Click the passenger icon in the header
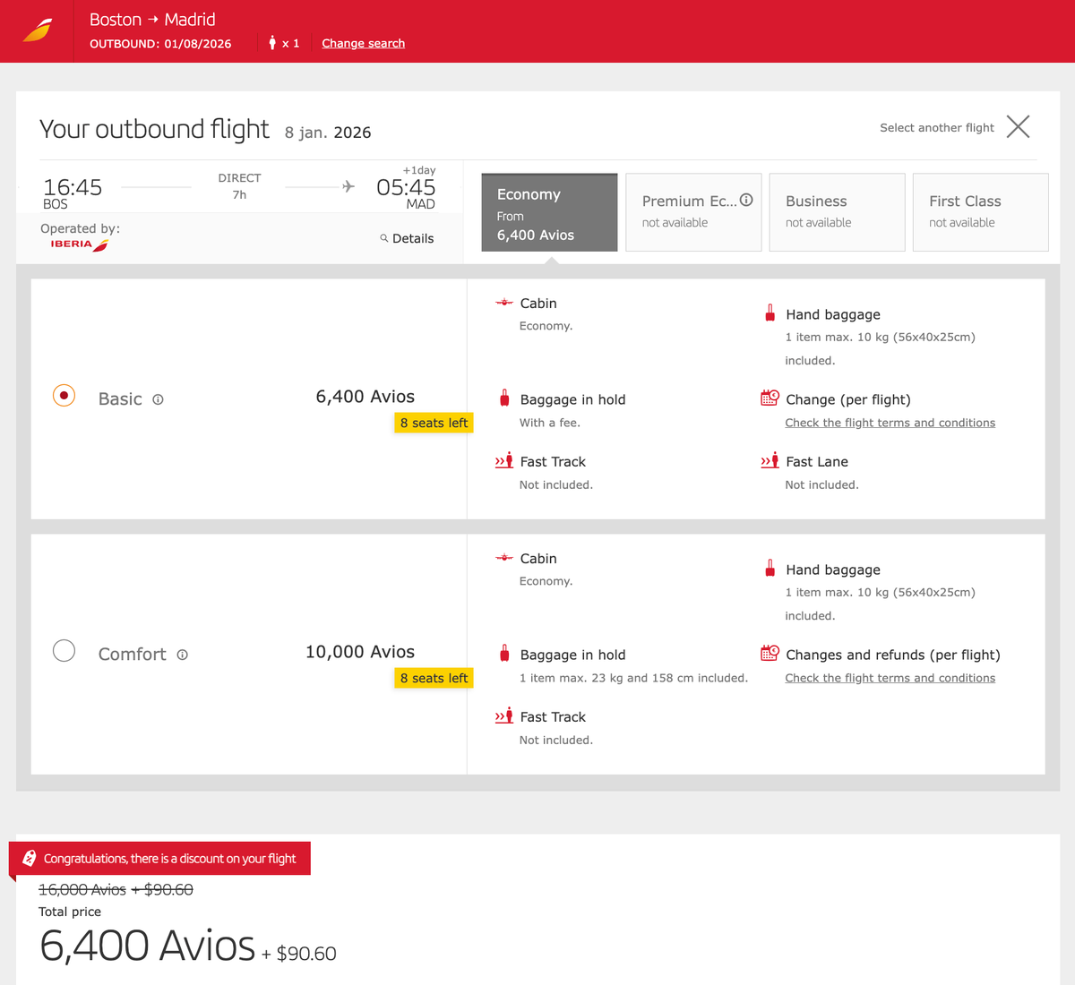 [272, 43]
